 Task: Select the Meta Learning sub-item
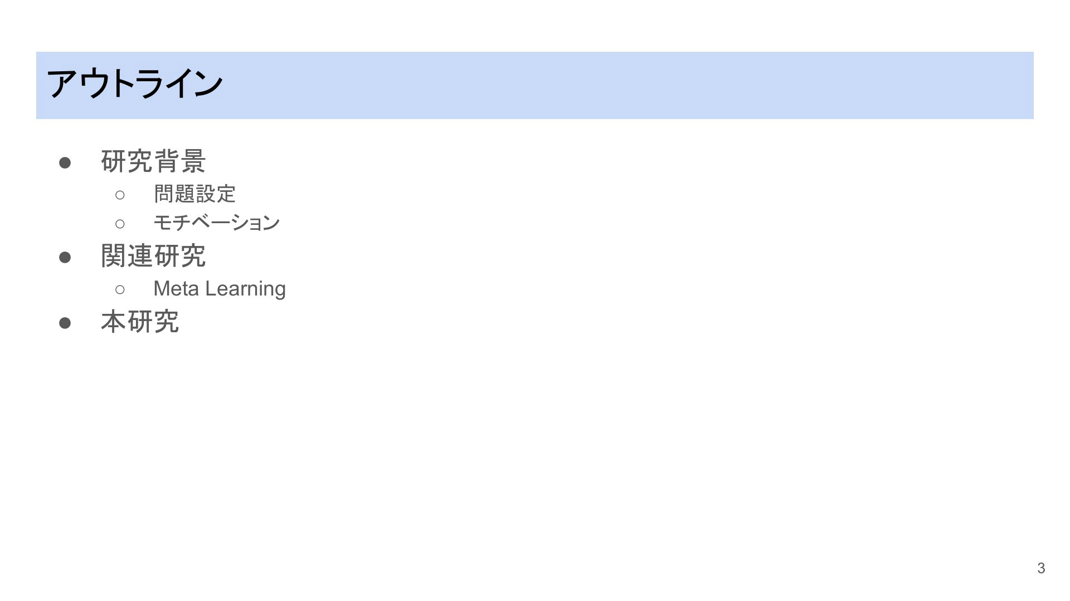tap(220, 289)
